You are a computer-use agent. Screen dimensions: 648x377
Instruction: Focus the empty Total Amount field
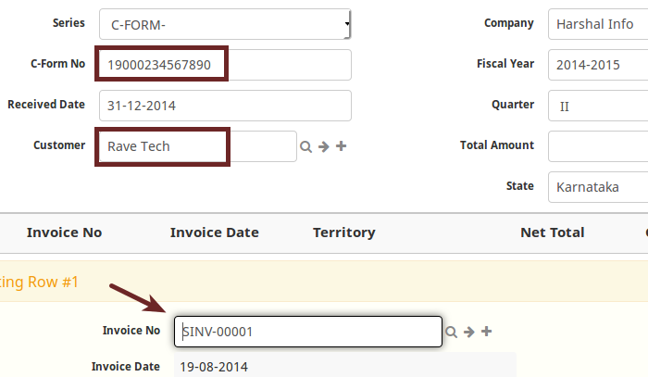(597, 146)
